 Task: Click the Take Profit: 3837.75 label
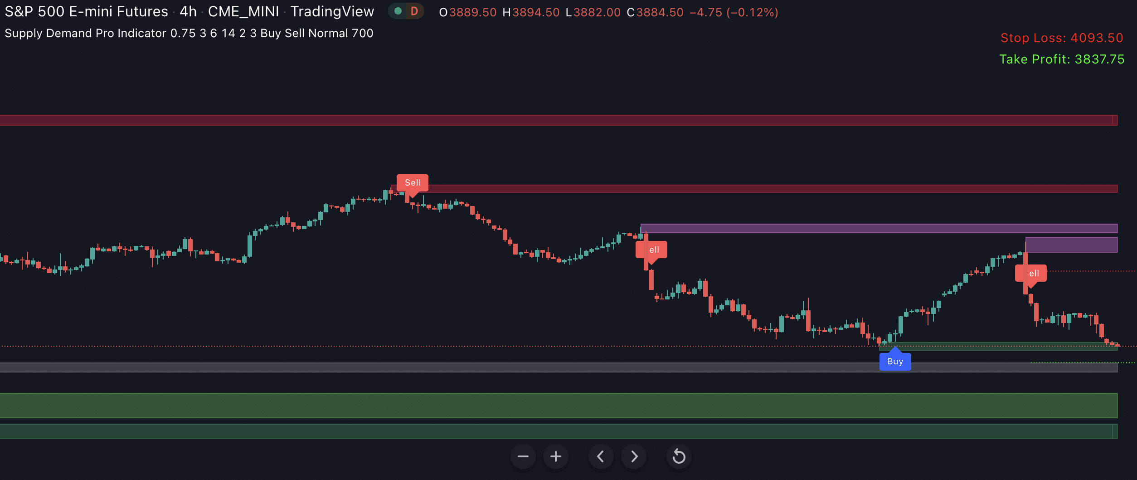(x=1062, y=59)
